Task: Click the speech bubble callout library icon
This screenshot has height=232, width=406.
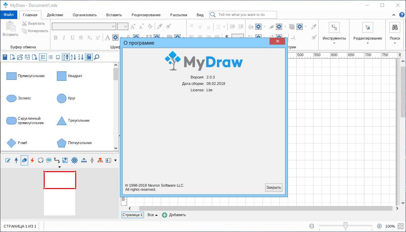Action: (x=49, y=160)
